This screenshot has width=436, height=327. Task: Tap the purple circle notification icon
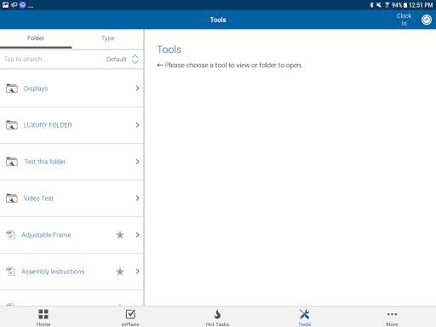point(23,5)
